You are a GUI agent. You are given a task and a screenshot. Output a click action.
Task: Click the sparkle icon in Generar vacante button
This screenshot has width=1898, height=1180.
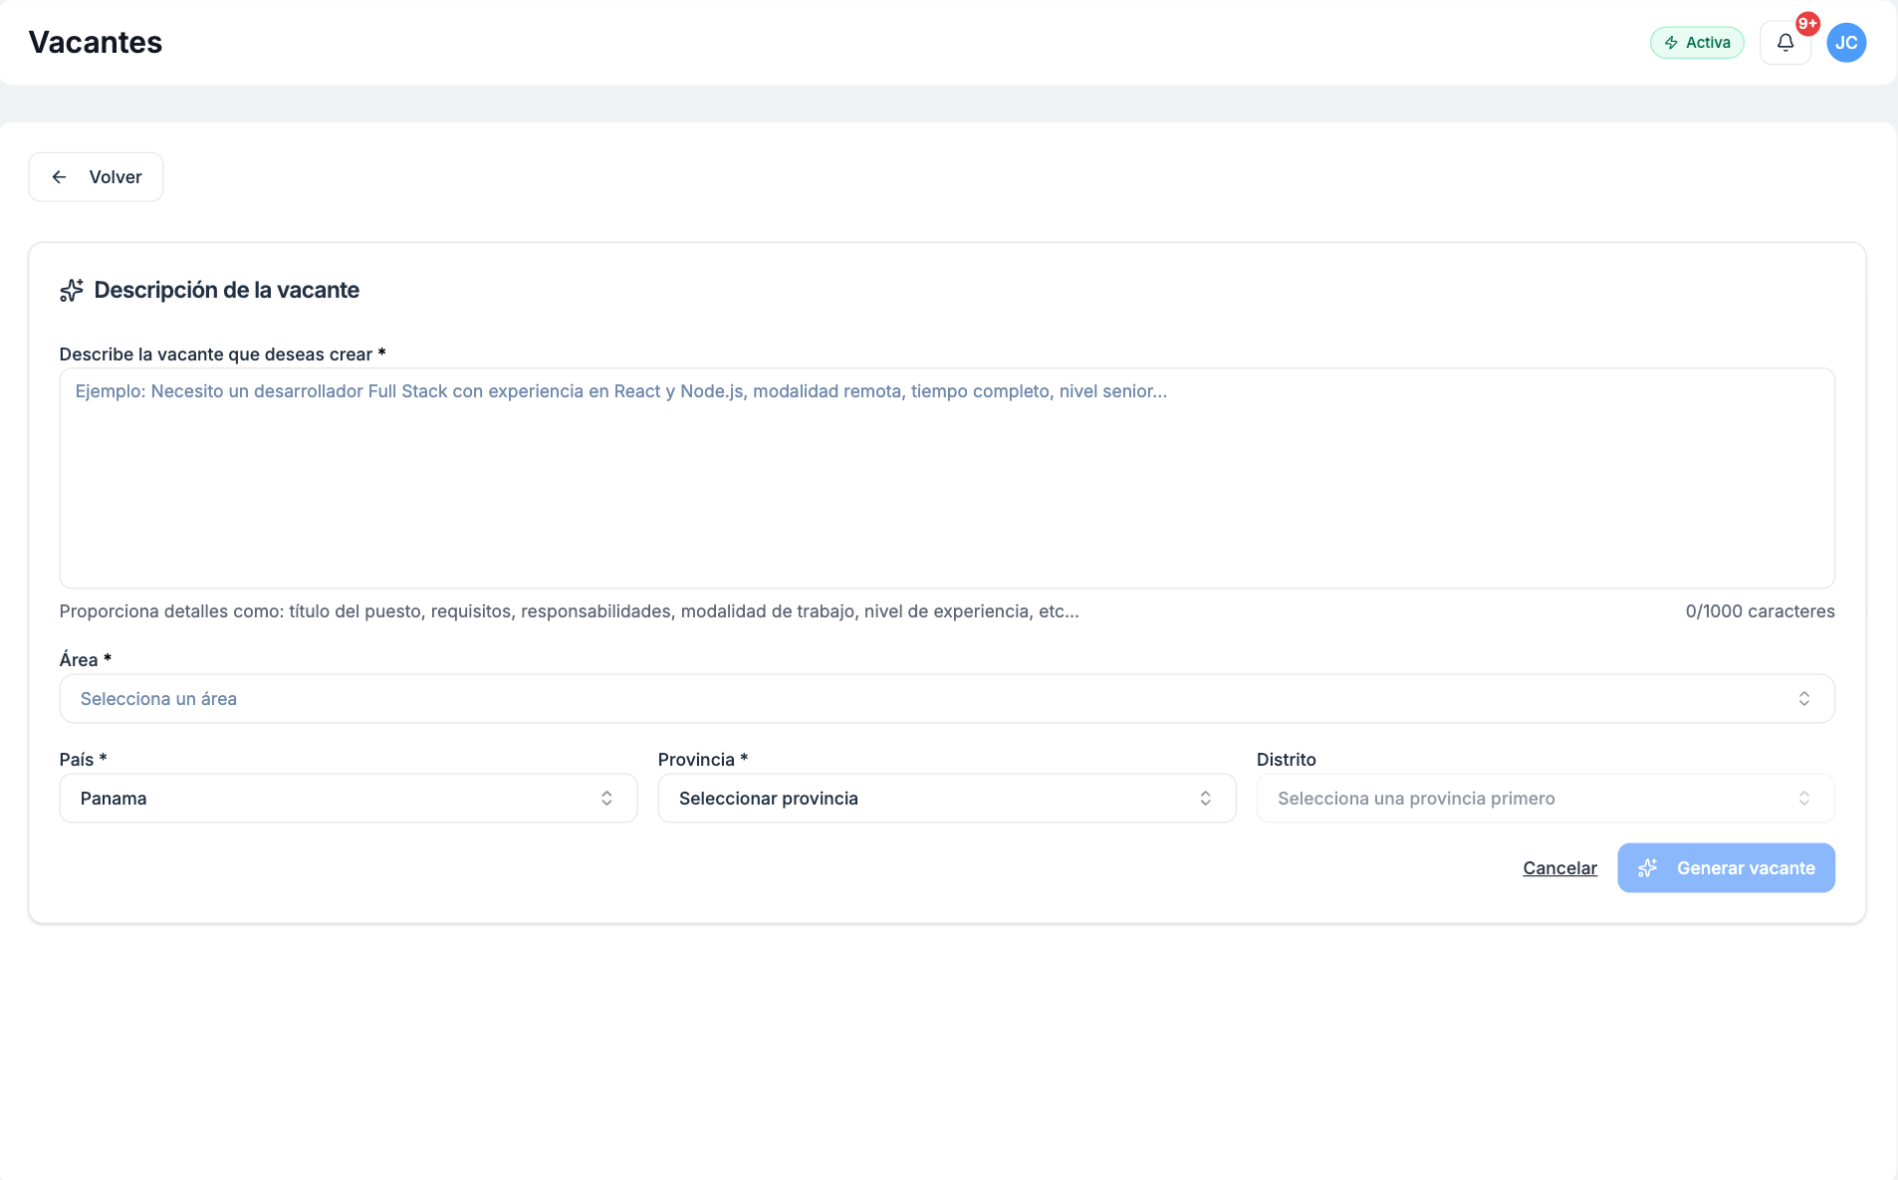click(1648, 868)
